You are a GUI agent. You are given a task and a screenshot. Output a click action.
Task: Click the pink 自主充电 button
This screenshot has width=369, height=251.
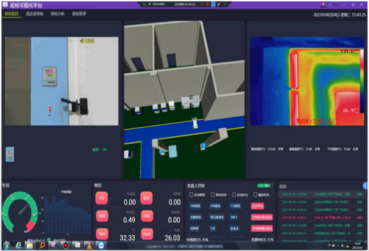[x=258, y=206]
